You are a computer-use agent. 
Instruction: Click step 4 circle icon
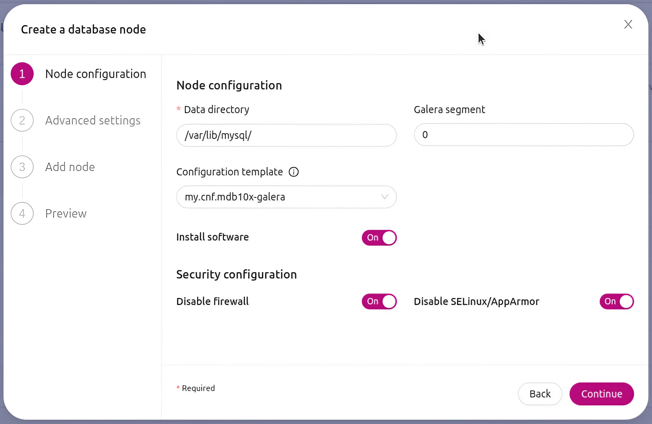(x=22, y=213)
